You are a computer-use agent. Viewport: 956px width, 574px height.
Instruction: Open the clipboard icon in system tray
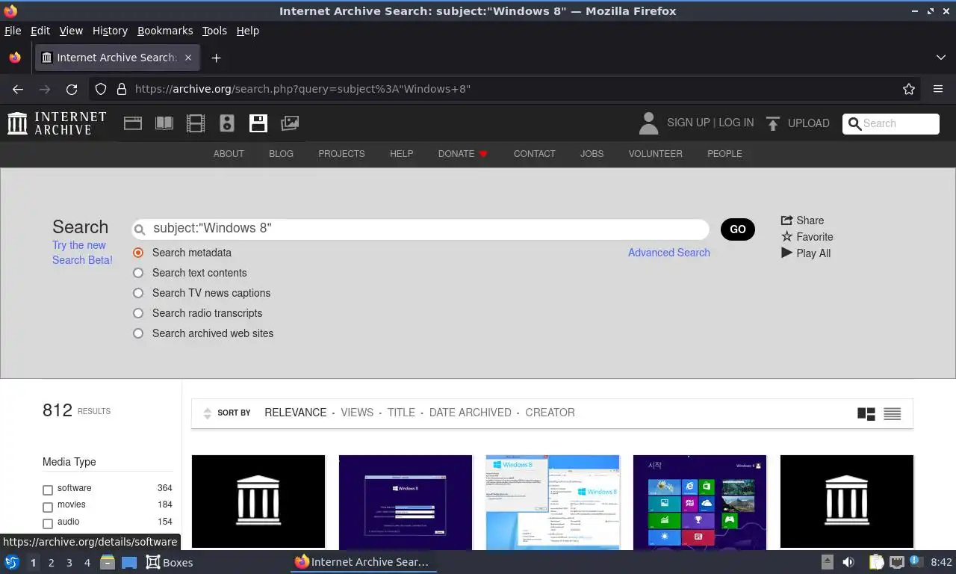coord(876,562)
